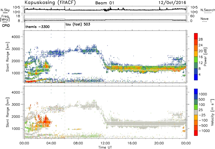Click the 'tau (fast) 503' CPID label
The width and height of the screenshot is (215, 149).
click(x=78, y=24)
